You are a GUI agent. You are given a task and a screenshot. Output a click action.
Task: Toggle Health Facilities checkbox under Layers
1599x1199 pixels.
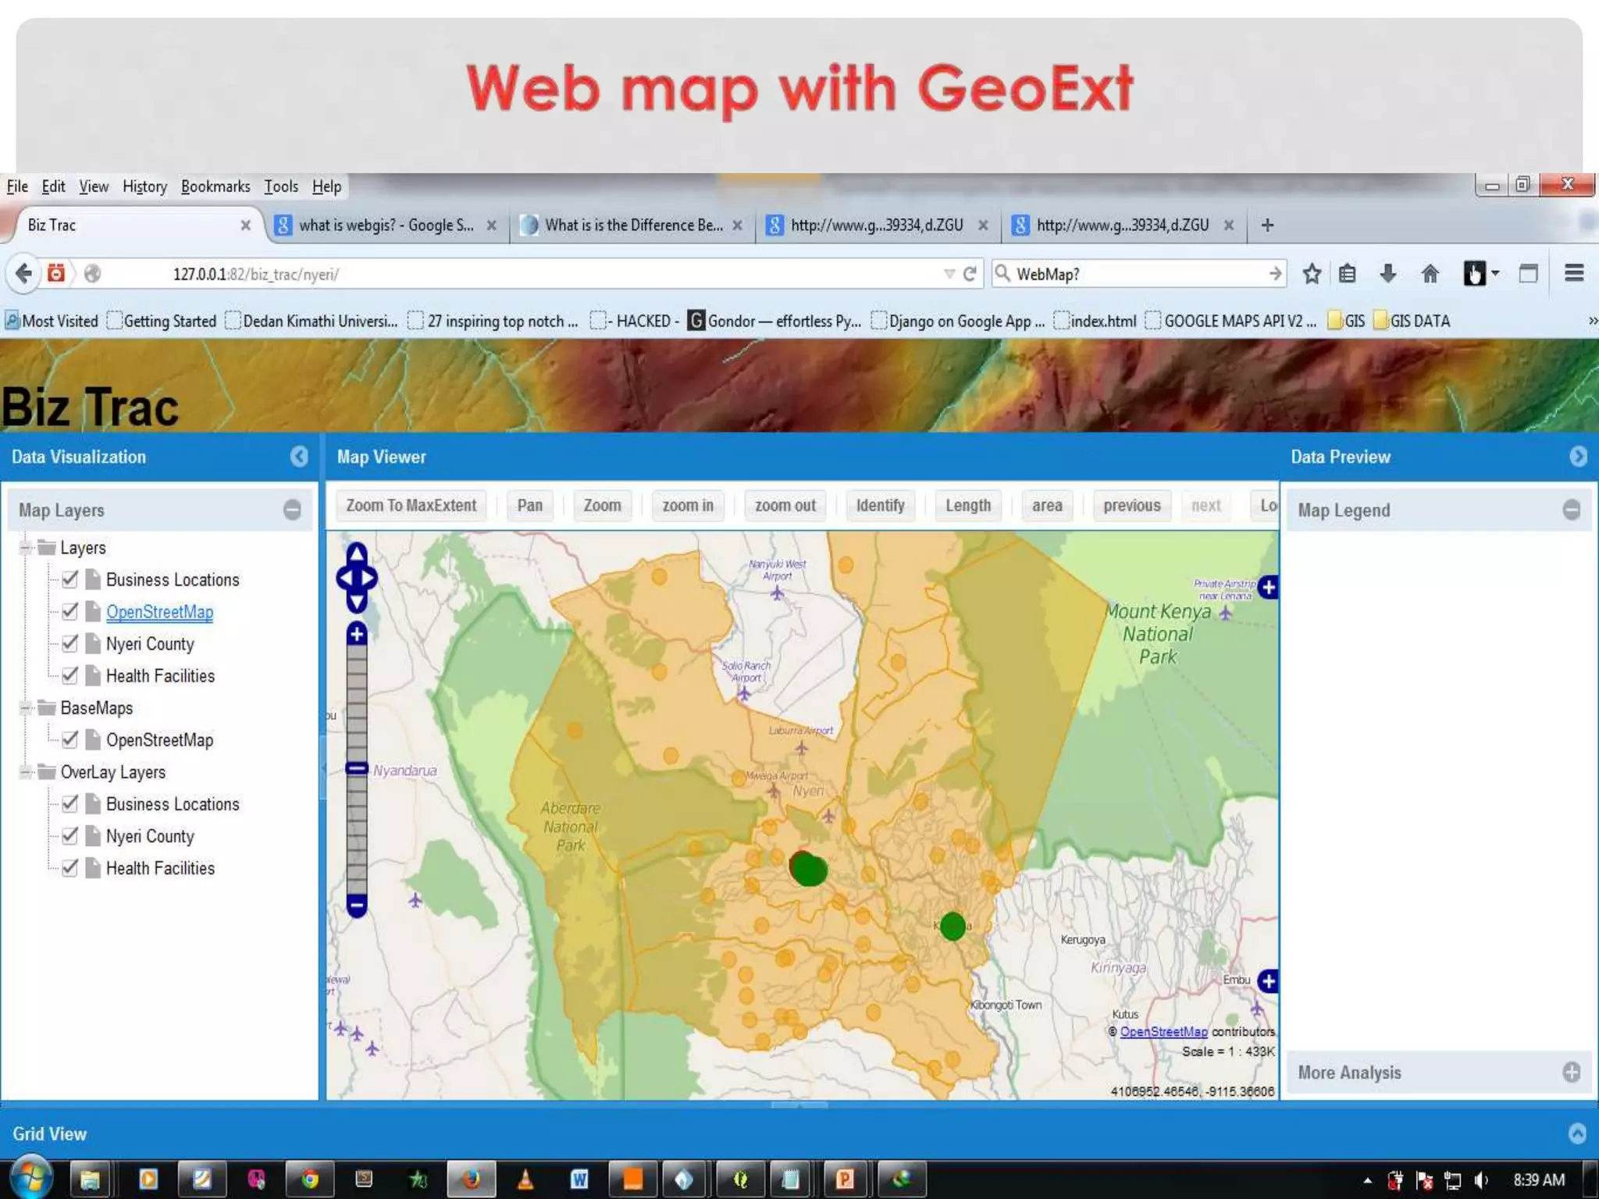coord(69,675)
